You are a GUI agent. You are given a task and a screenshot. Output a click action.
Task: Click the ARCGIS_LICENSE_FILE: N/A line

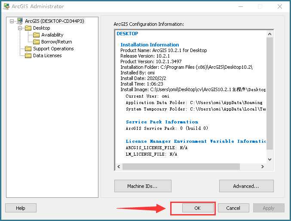(156, 148)
